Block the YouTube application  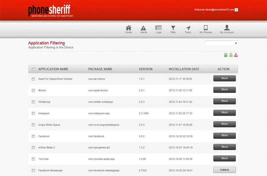(x=224, y=158)
